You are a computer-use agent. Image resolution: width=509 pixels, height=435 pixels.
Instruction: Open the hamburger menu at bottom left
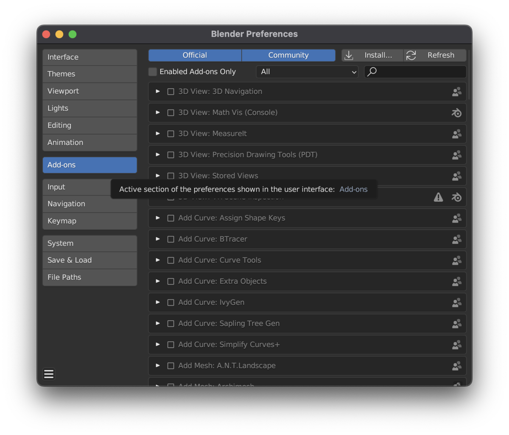click(49, 374)
